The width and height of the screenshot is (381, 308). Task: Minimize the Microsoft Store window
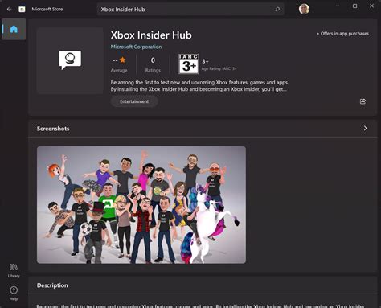tap(338, 6)
